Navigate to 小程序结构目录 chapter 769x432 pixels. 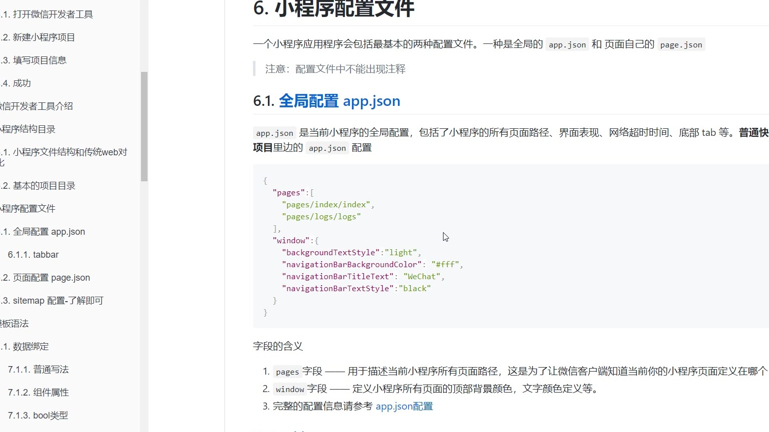28,129
